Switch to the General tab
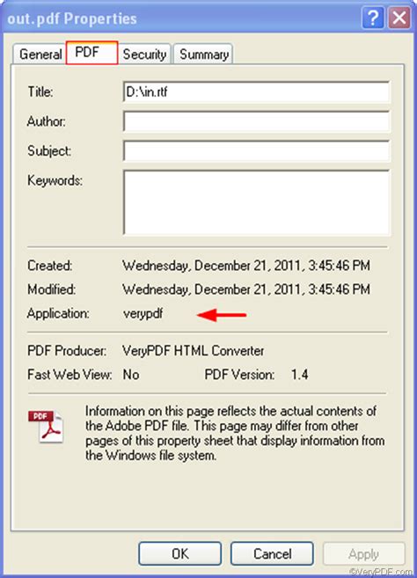 [40, 55]
